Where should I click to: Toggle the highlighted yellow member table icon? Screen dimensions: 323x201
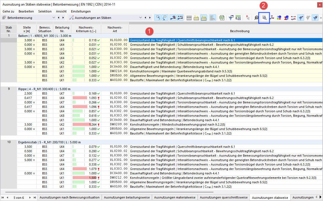point(204,18)
